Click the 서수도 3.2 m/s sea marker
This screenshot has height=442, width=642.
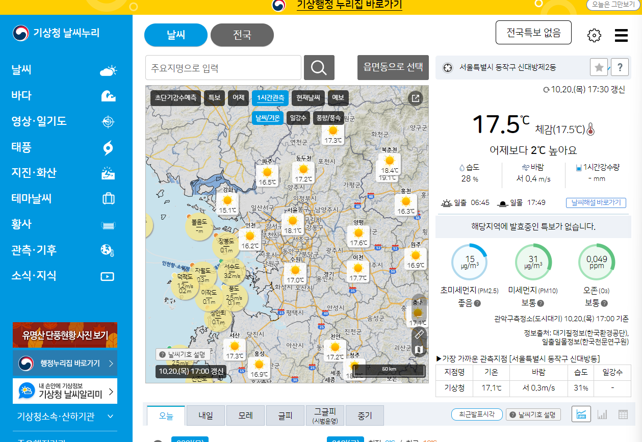[x=232, y=272]
